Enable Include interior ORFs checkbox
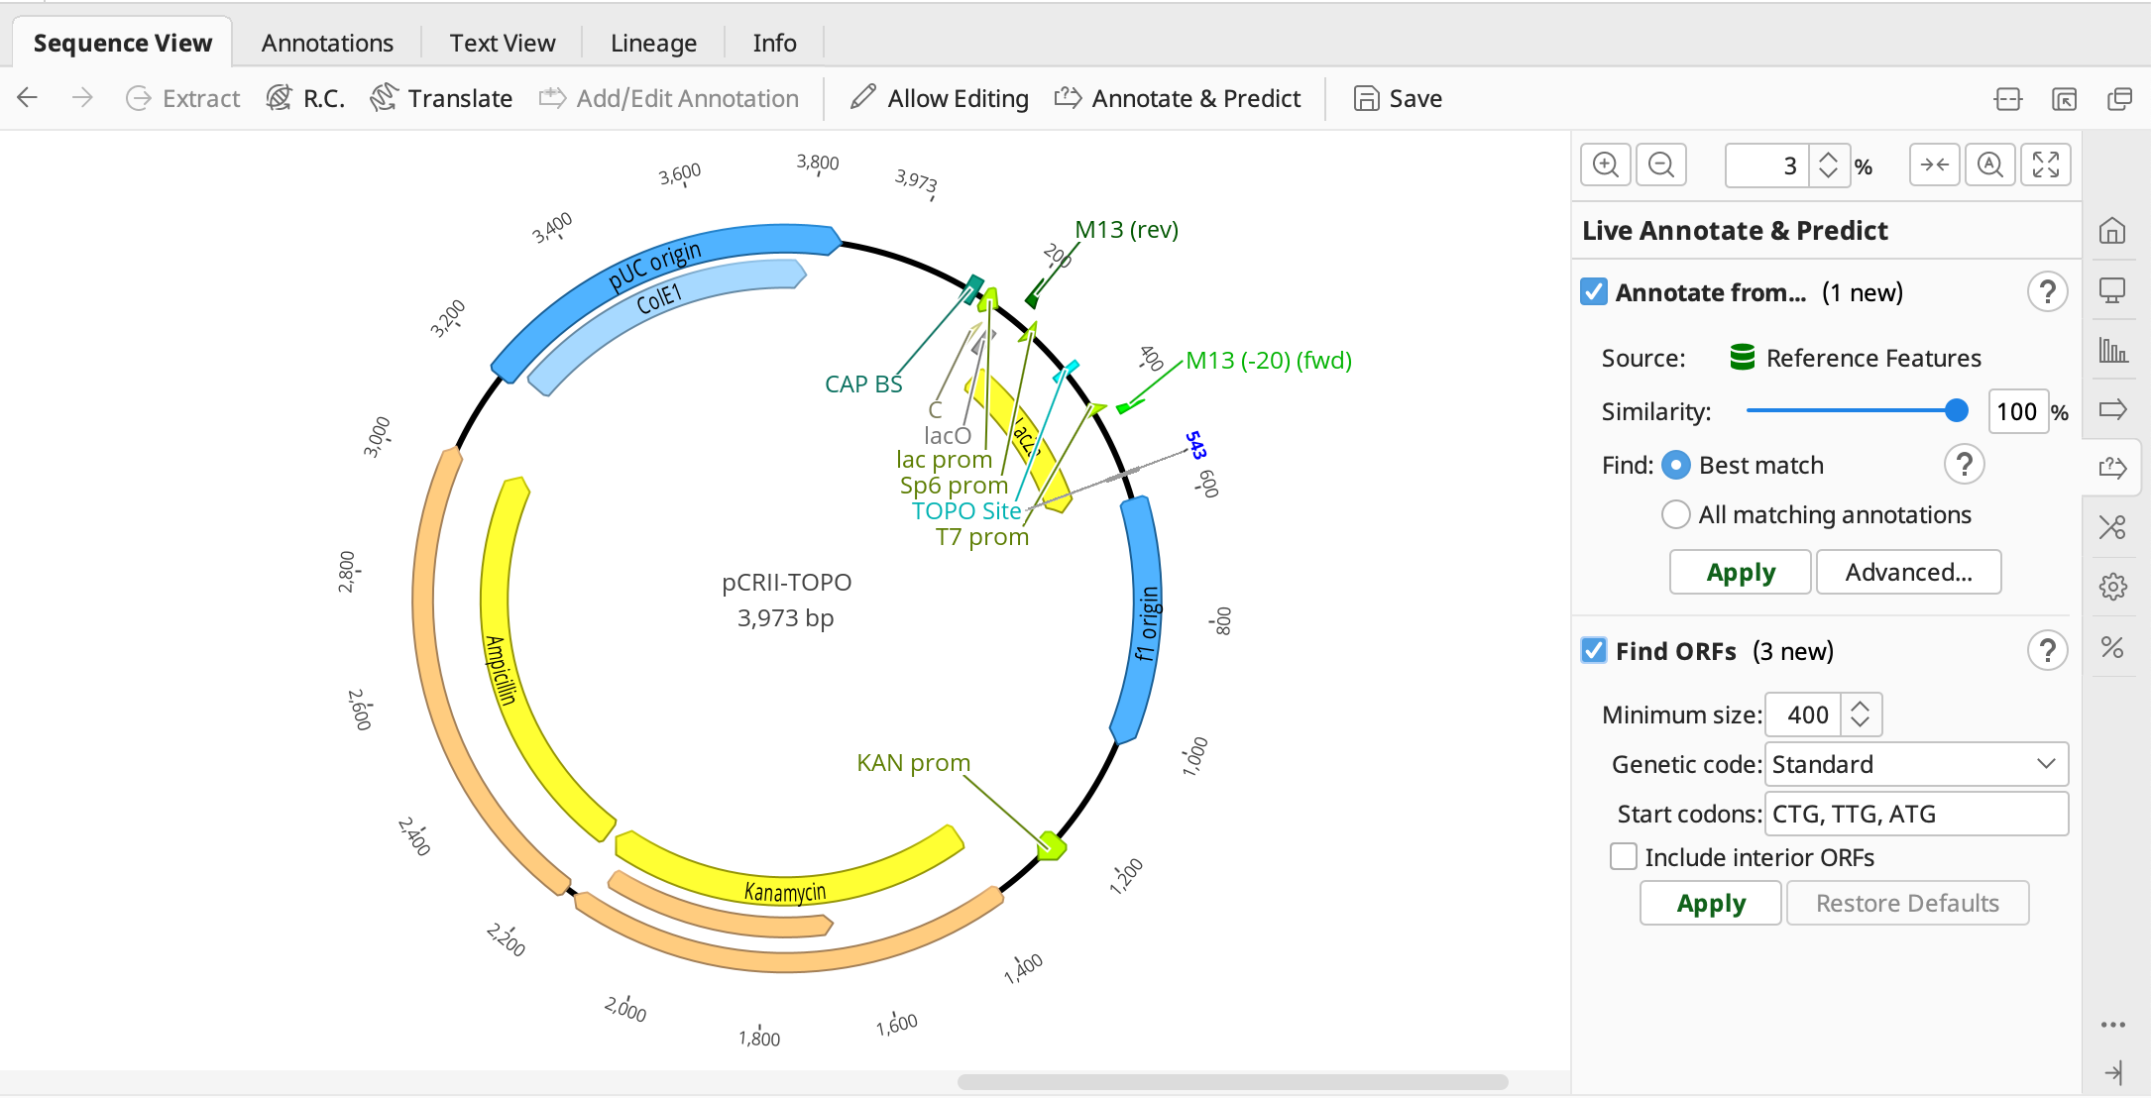The width and height of the screenshot is (2151, 1098). pos(1623,856)
